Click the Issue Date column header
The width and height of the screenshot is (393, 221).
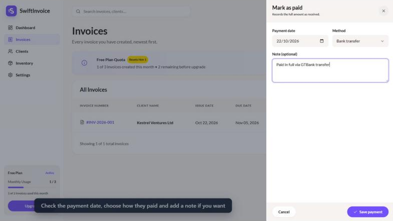point(204,105)
